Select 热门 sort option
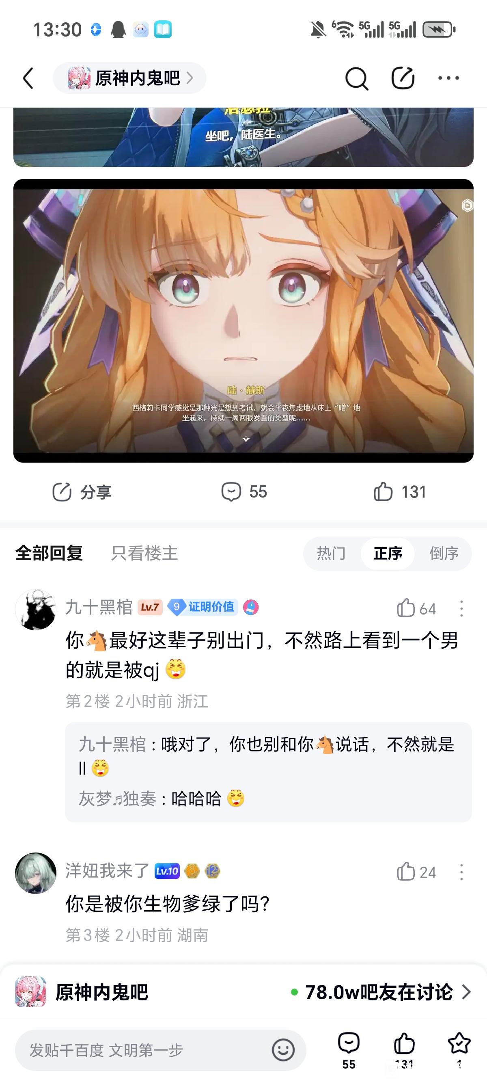The width and height of the screenshot is (487, 1082). click(x=331, y=553)
